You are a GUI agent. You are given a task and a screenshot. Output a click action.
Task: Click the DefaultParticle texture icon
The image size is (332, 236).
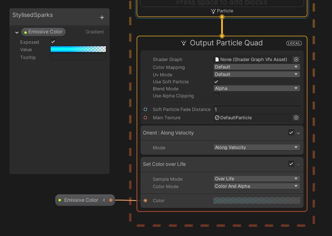tap(217, 118)
